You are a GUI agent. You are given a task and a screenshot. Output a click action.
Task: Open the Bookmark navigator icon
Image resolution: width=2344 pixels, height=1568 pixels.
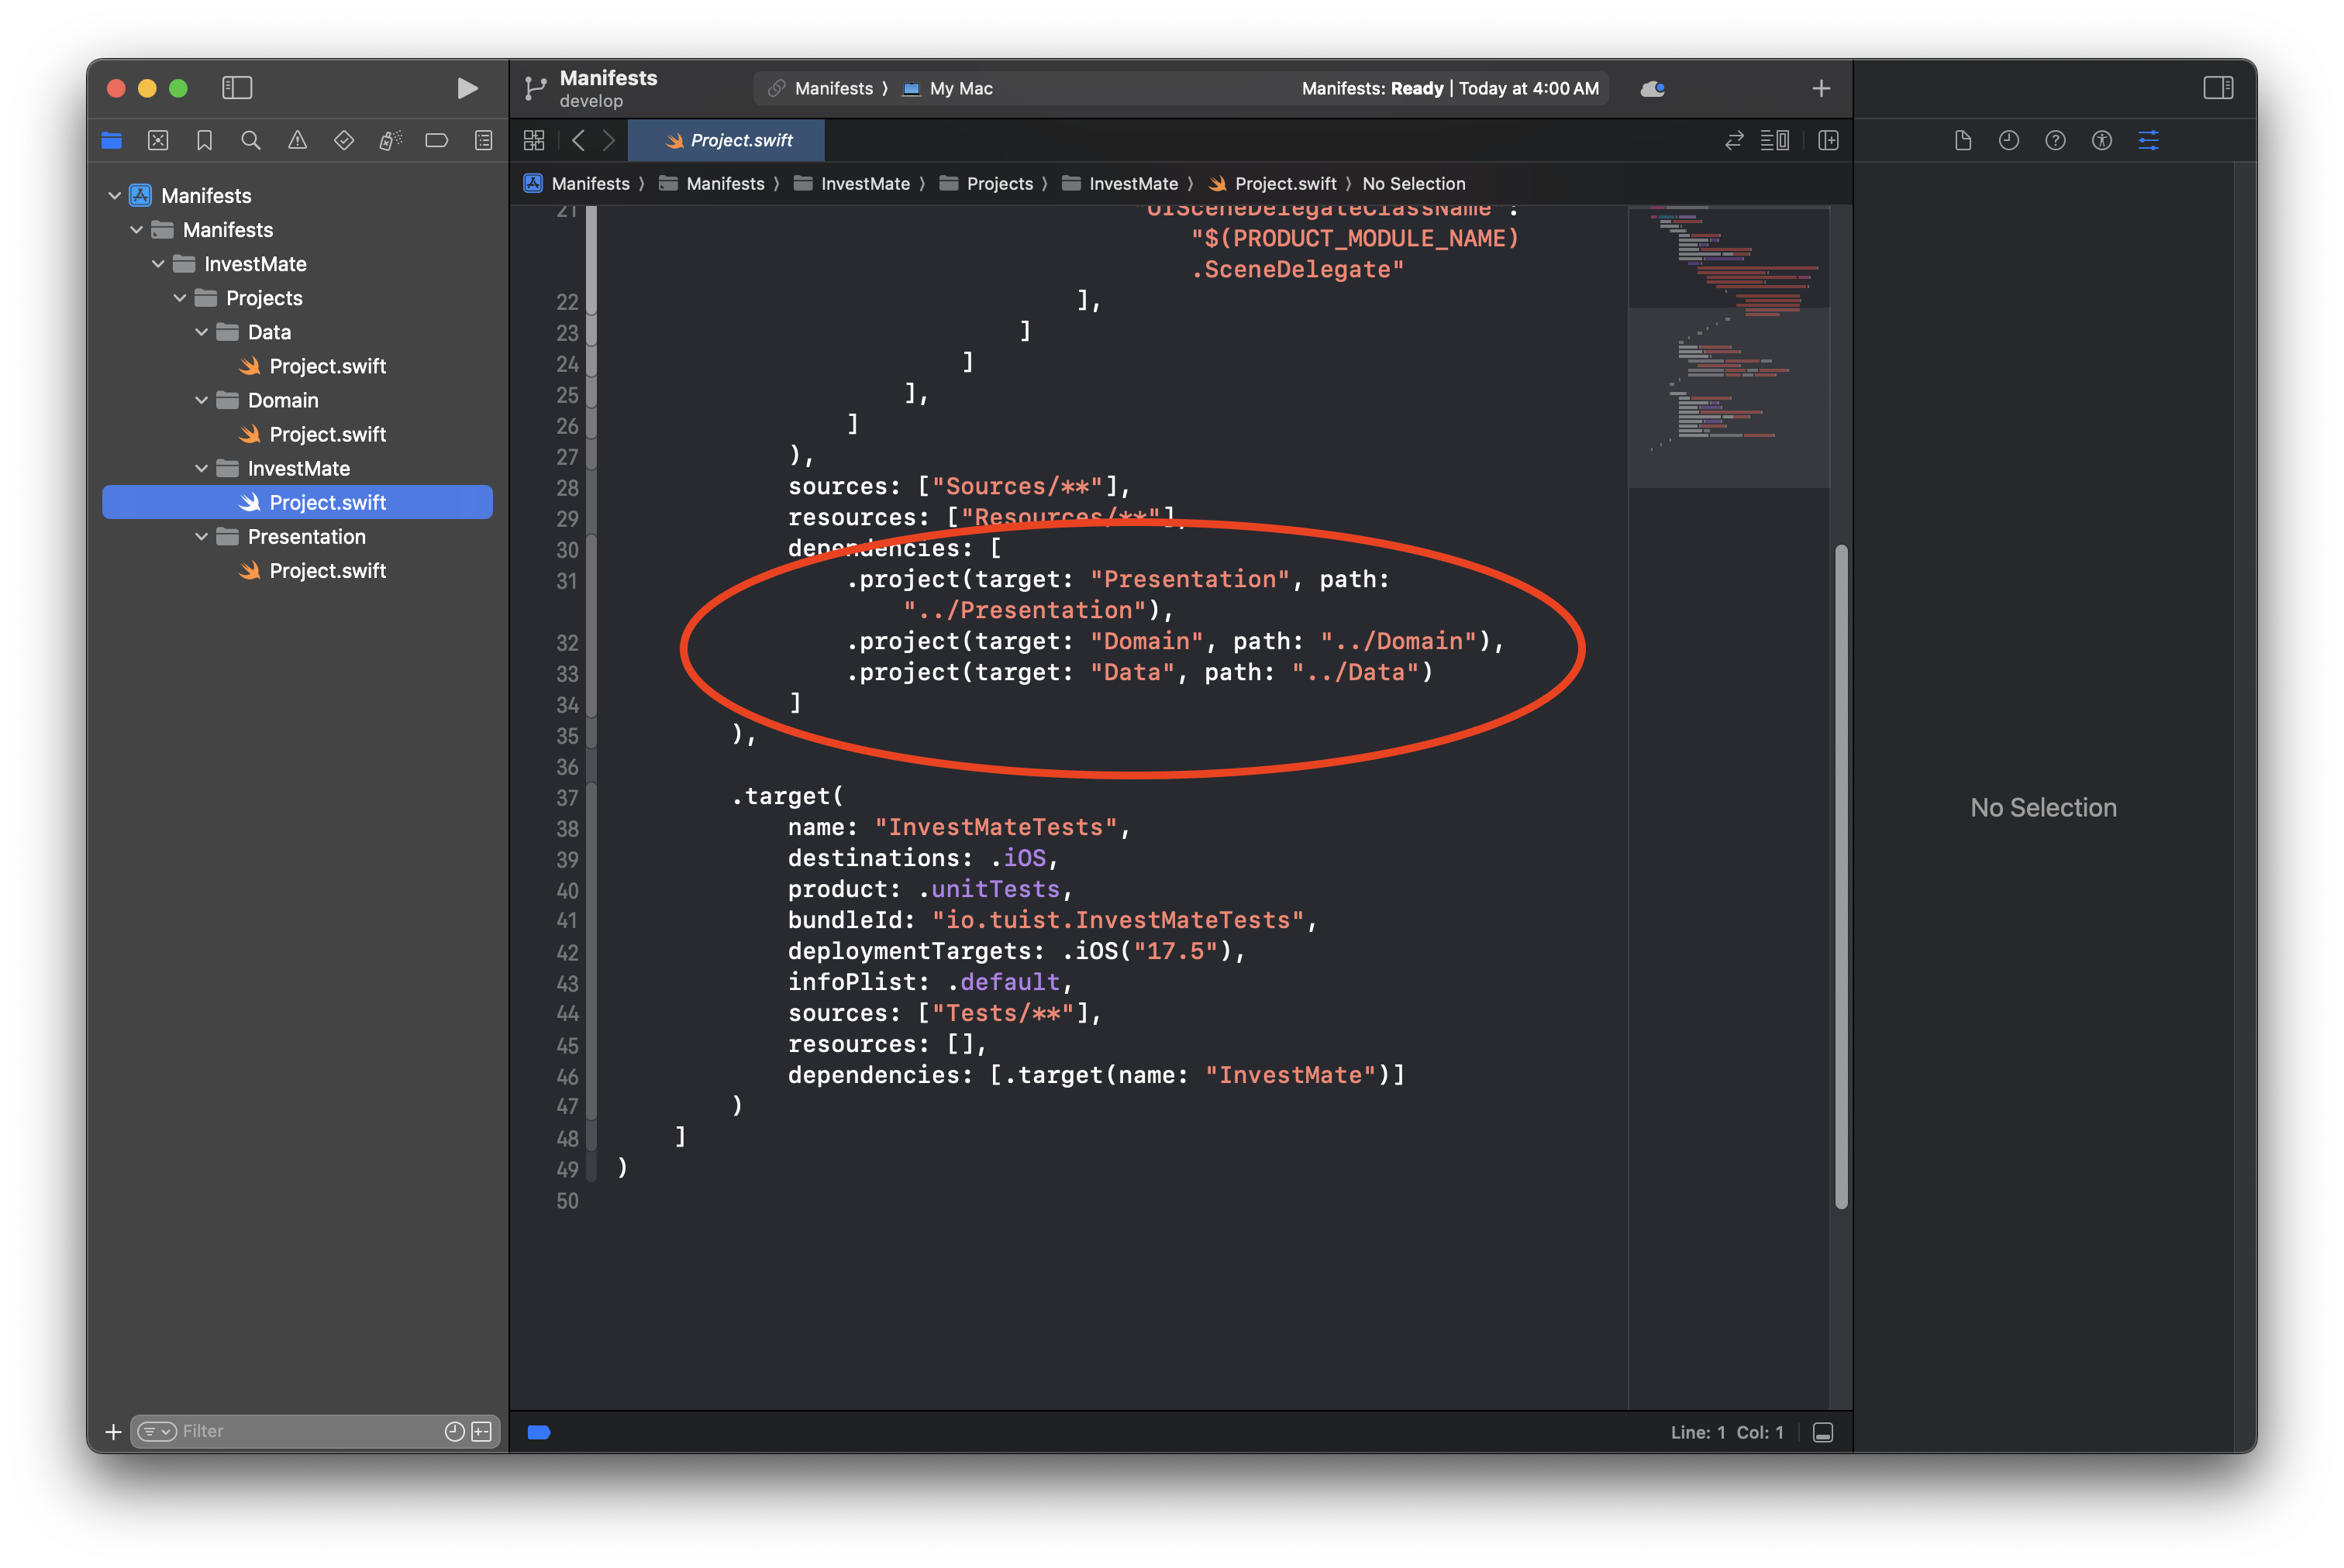204,141
